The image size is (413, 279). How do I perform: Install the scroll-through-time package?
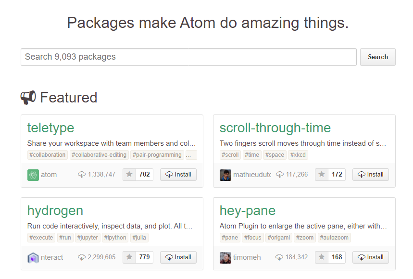[371, 175]
